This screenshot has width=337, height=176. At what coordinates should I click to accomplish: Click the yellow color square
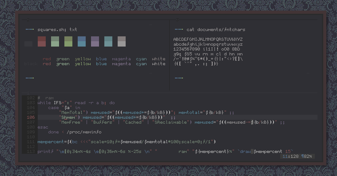[68, 41]
